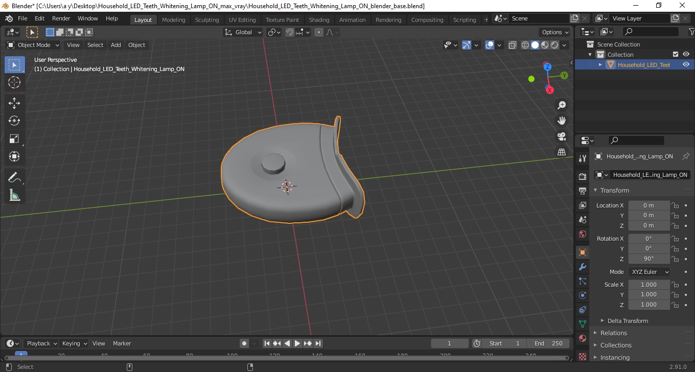Open the File menu
This screenshot has width=695, height=372.
coord(22,18)
